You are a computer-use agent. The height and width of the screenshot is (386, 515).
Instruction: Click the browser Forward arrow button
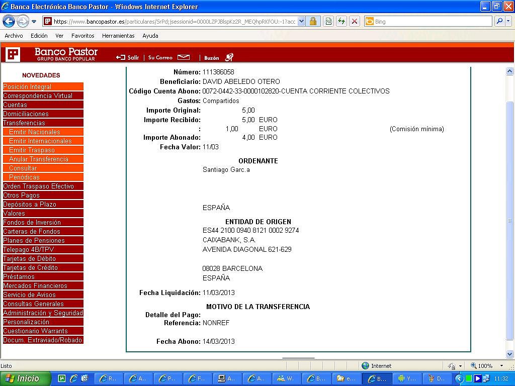23,22
